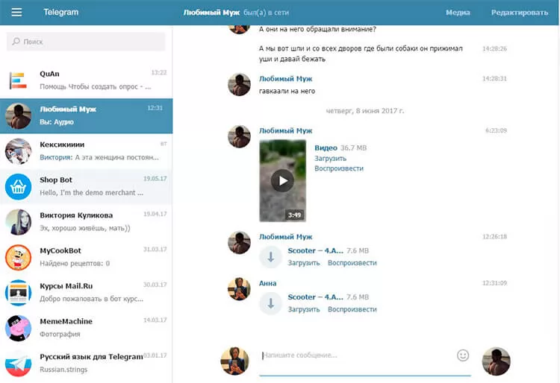Click Загрузить link under the video
560x383 pixels.
click(330, 159)
